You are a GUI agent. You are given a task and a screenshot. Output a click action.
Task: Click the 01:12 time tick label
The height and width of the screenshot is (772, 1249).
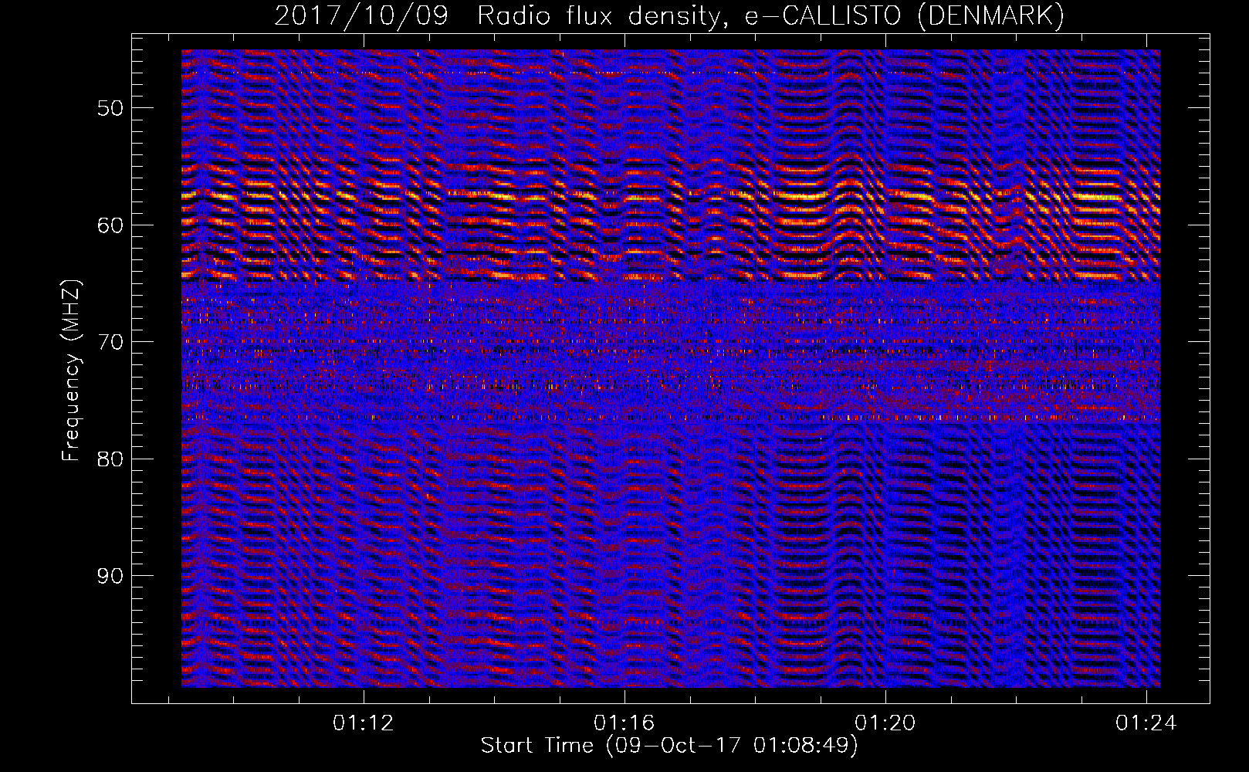tap(363, 723)
